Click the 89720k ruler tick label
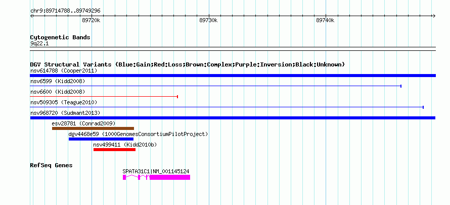This screenshot has width=450, height=205. [91, 21]
